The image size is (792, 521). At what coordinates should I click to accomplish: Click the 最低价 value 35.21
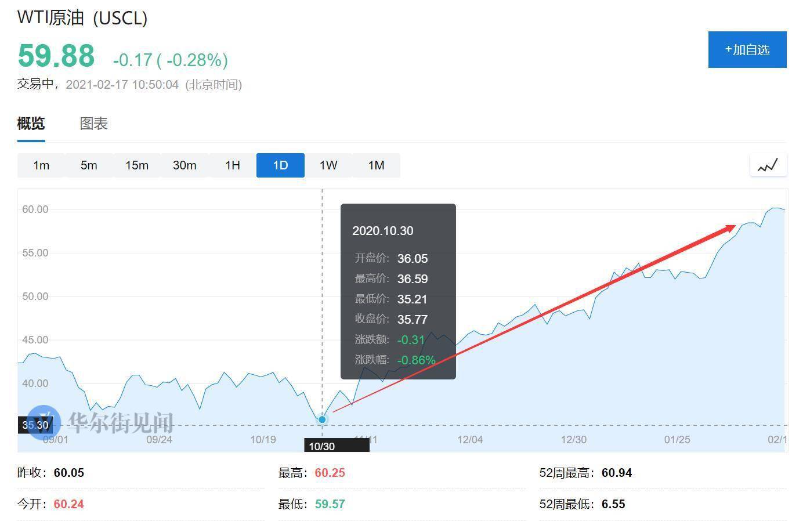tap(413, 299)
